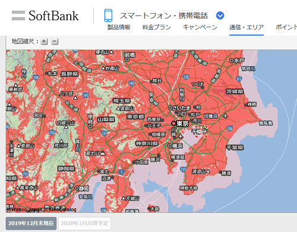Switch to 2020年1月以降予定 coverage
297x232 pixels.
click(x=84, y=224)
